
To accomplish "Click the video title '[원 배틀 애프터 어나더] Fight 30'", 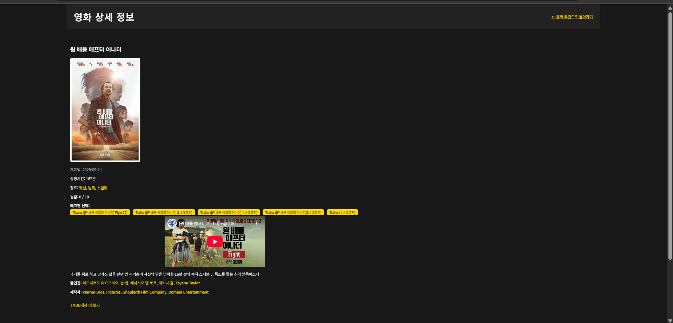I will pos(207,223).
